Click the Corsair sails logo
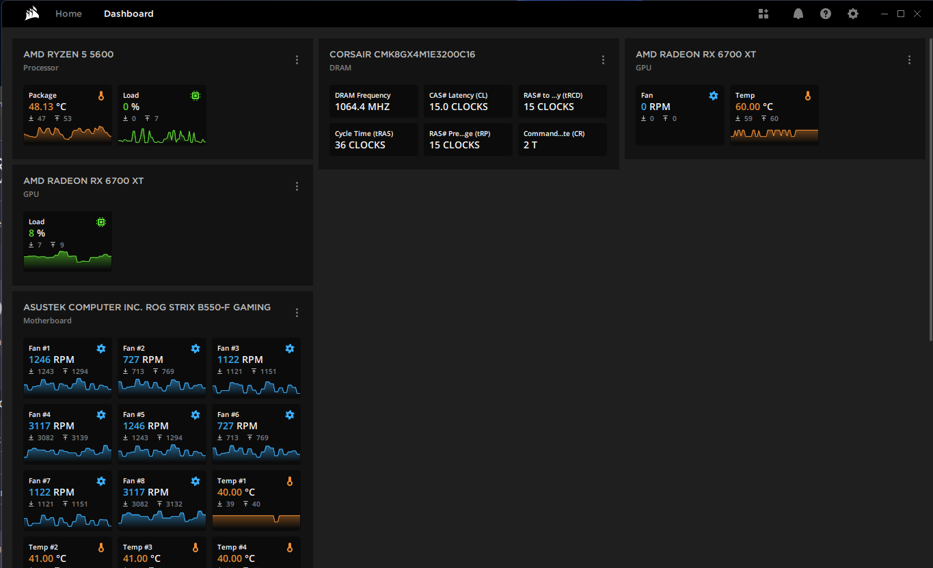Screen dimensions: 933x568 click(31, 14)
